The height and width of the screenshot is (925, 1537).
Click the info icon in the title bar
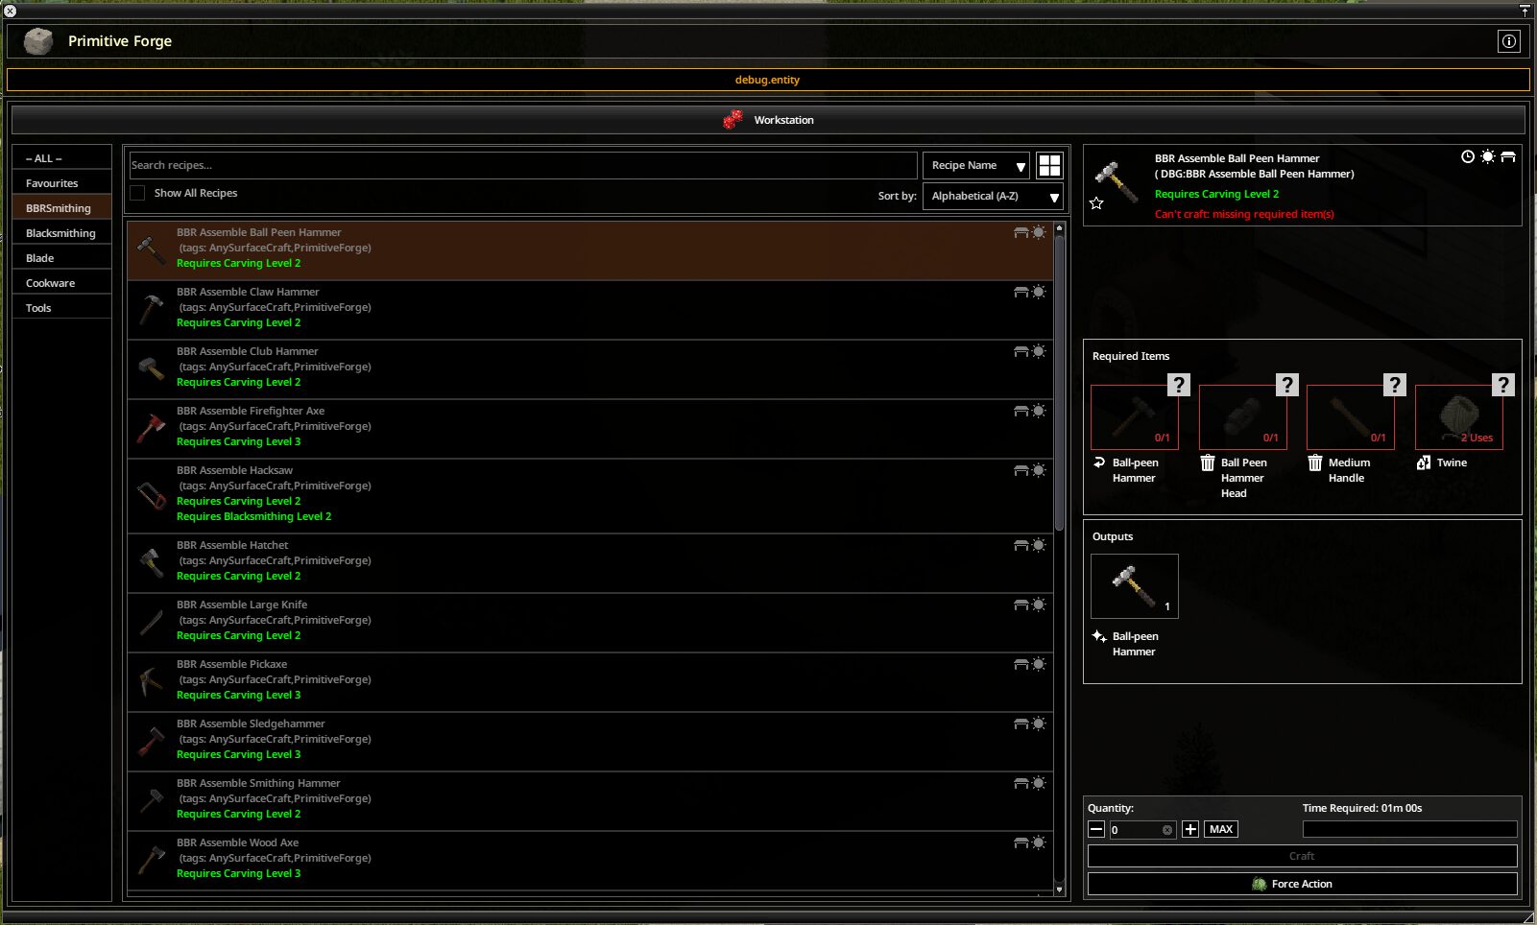tap(1509, 41)
